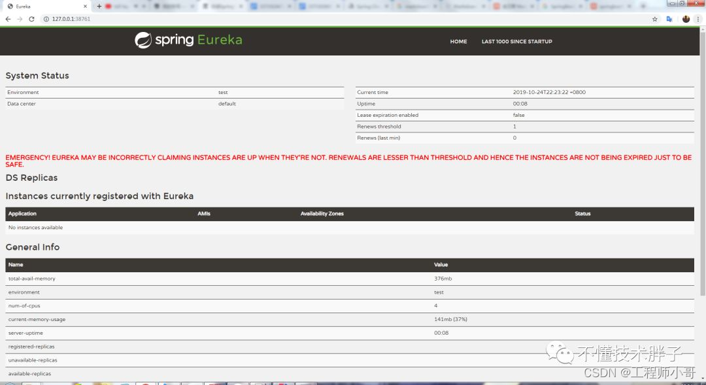The height and width of the screenshot is (385, 706).
Task: Bookmark this page with the star icon
Action: pyautogui.click(x=654, y=19)
